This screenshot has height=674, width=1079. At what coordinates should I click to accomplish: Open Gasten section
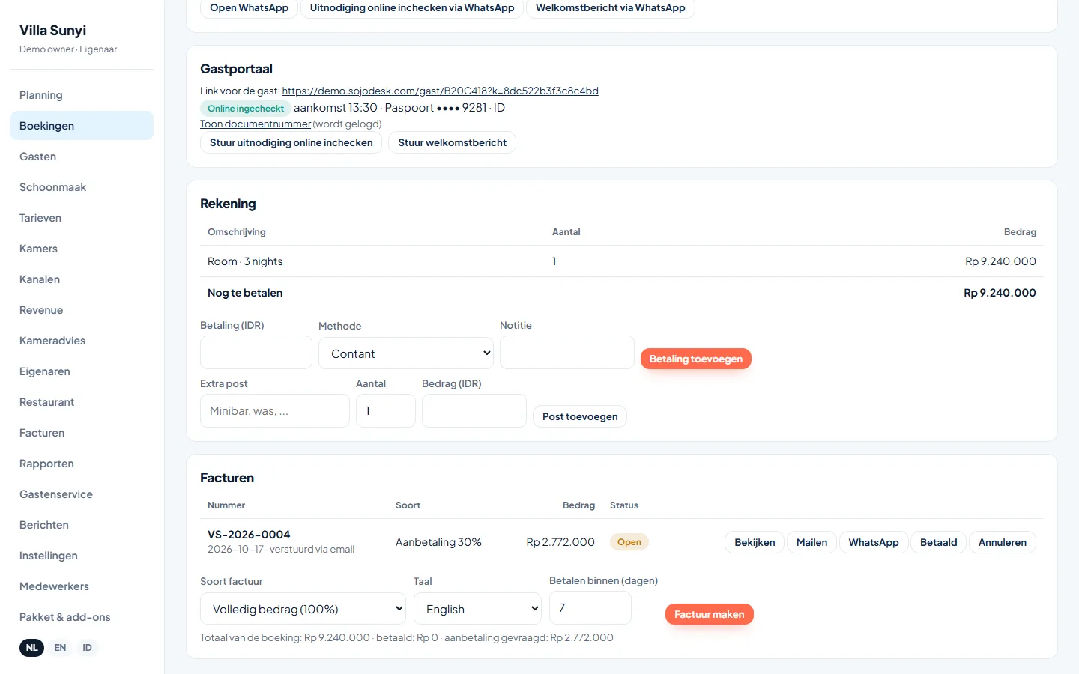tap(82, 157)
